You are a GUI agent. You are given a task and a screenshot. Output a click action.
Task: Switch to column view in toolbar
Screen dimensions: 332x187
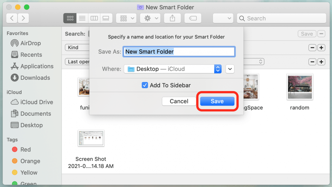[94, 18]
